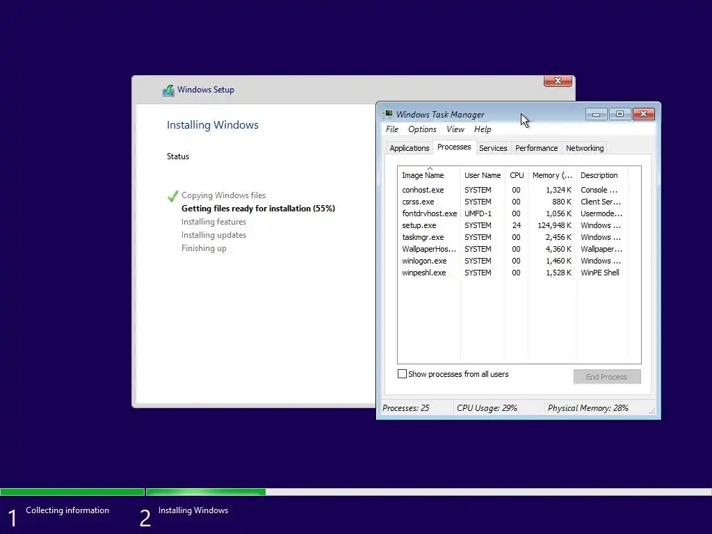Open the File menu in Task Manager
This screenshot has width=712, height=534.
pyautogui.click(x=392, y=129)
